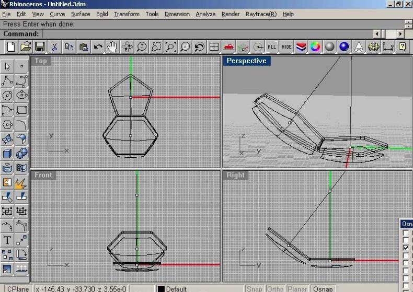Click the New file icon
The image size is (413, 292).
tap(10, 47)
